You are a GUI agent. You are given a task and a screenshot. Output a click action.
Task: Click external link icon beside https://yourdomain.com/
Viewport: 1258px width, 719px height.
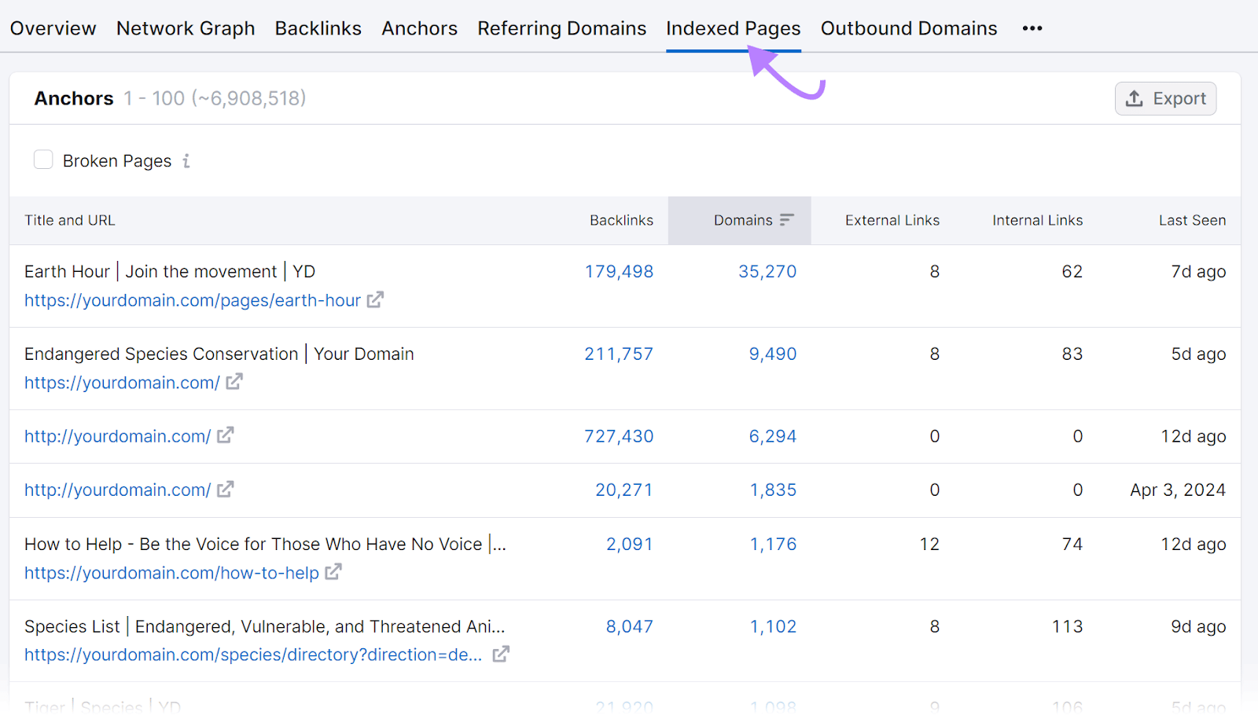(234, 383)
